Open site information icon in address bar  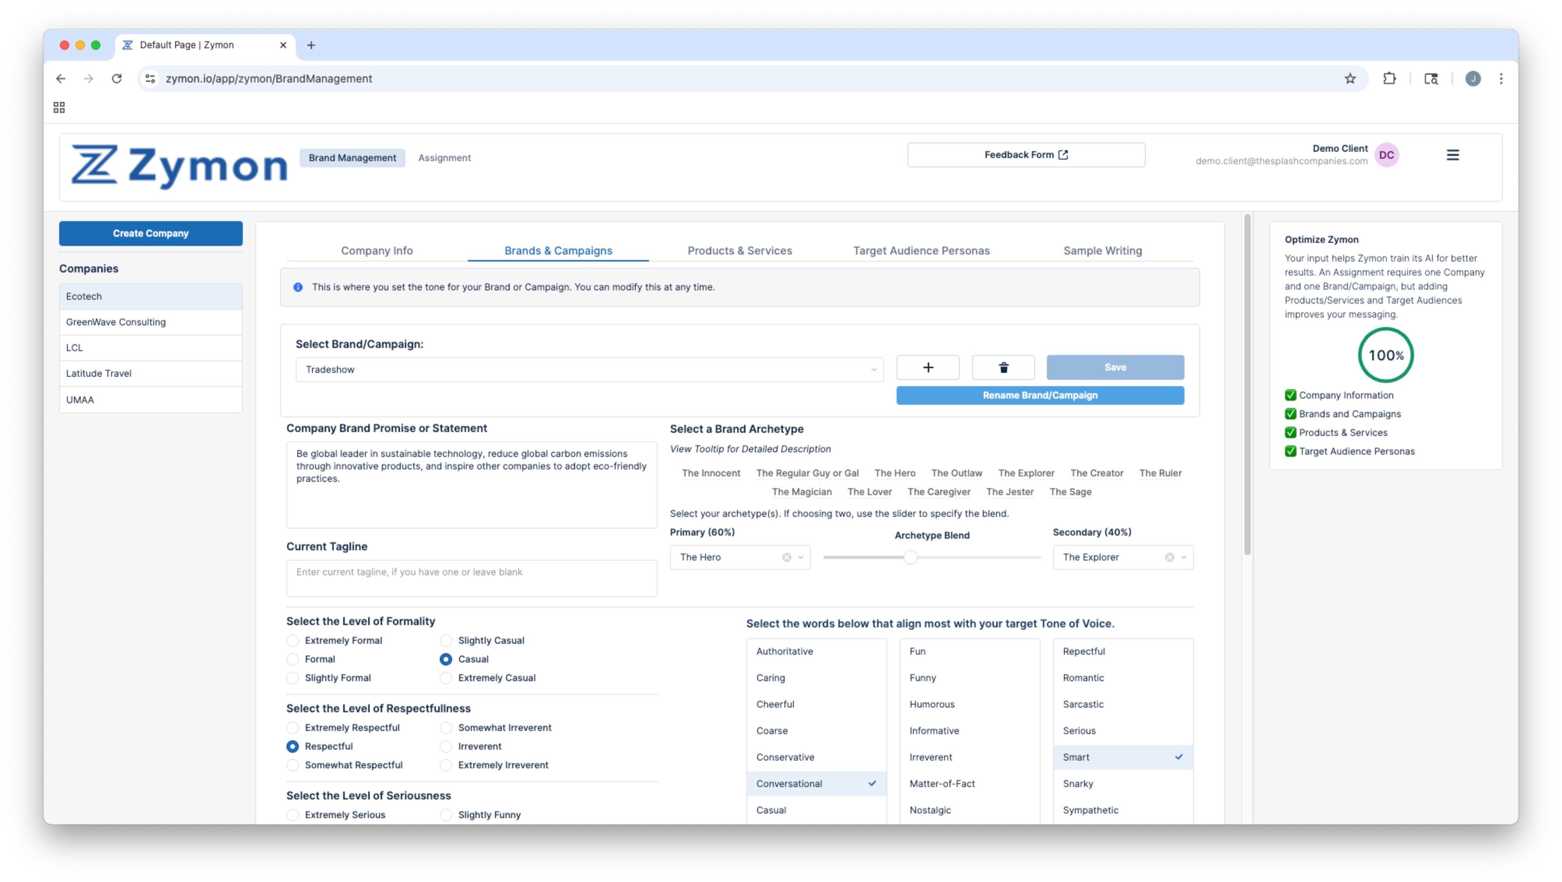150,78
